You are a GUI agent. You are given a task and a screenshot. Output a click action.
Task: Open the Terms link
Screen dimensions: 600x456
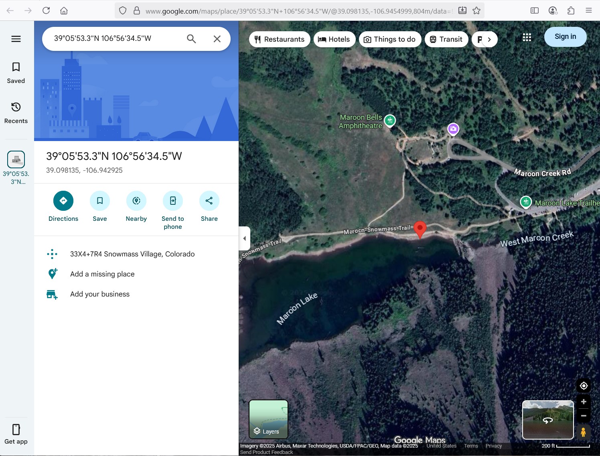471,446
